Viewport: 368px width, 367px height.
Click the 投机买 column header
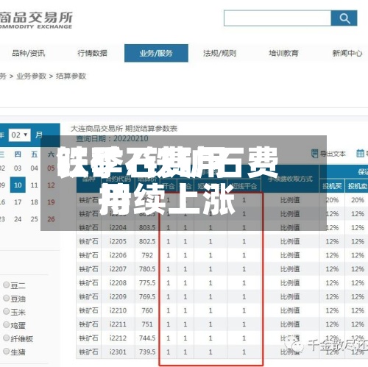click(x=332, y=186)
